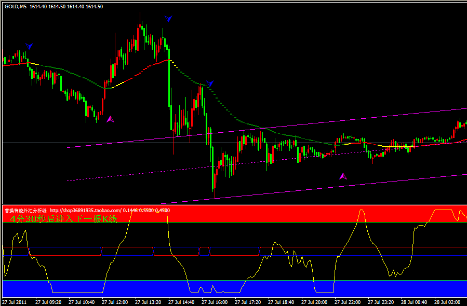
Task: Select the blue down arrow near 27 Jul 2011
Action: (x=29, y=46)
